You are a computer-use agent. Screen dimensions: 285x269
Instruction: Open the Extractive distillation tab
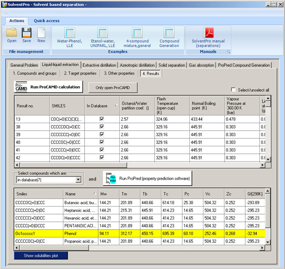tap(99, 65)
